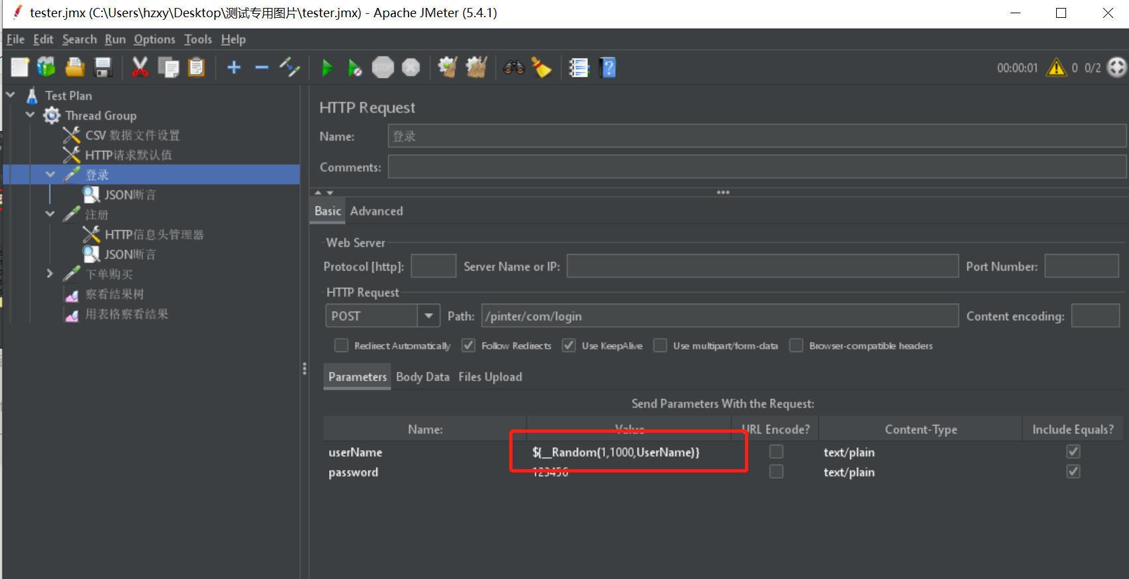Image resolution: width=1129 pixels, height=579 pixels.
Task: Click the Port Number field
Action: pos(1081,266)
